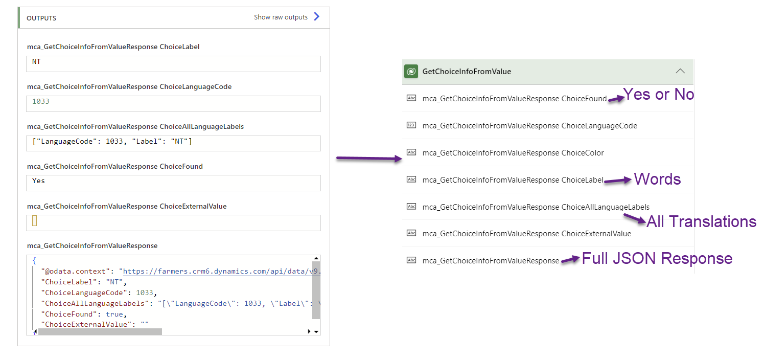The image size is (765, 359).
Task: Select the ChoiceLanguageCode field showing 1033
Action: [x=173, y=103]
